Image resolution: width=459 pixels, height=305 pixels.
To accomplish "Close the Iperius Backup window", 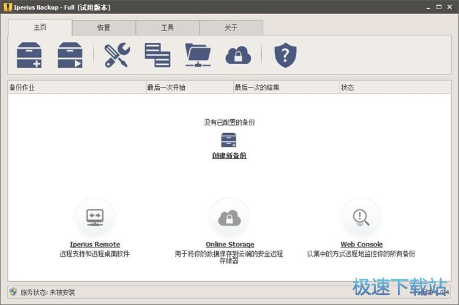I will (450, 7).
